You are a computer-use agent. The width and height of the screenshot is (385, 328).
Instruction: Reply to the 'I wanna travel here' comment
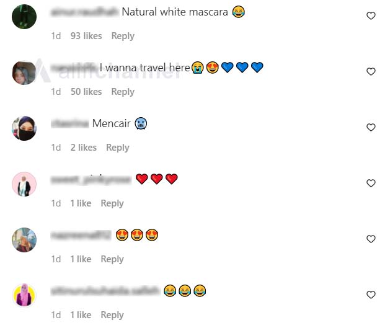point(123,92)
